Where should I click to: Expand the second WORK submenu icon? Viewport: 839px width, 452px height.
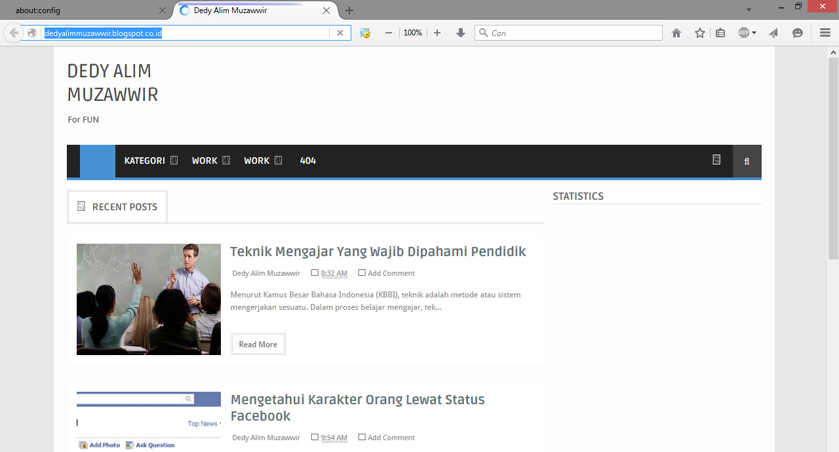coord(278,160)
